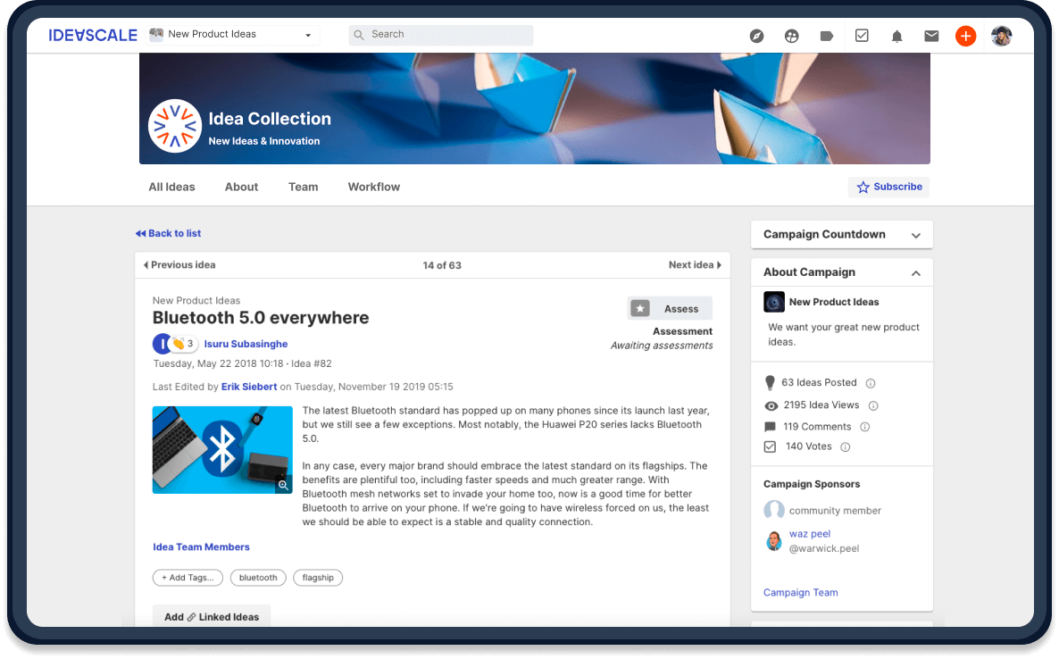Open the community members icon
1059x659 pixels.
pyautogui.click(x=791, y=36)
